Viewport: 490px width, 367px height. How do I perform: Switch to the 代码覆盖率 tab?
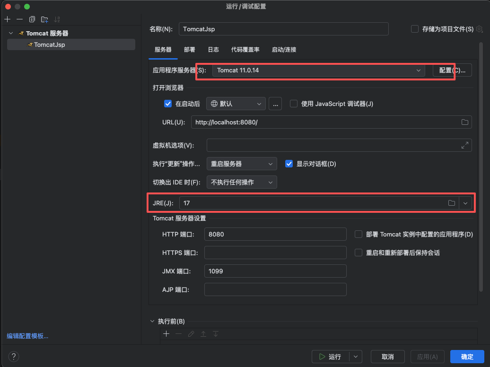tap(245, 50)
